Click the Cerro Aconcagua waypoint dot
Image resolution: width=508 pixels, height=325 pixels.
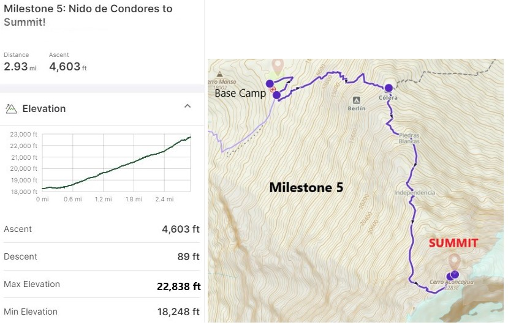454,274
